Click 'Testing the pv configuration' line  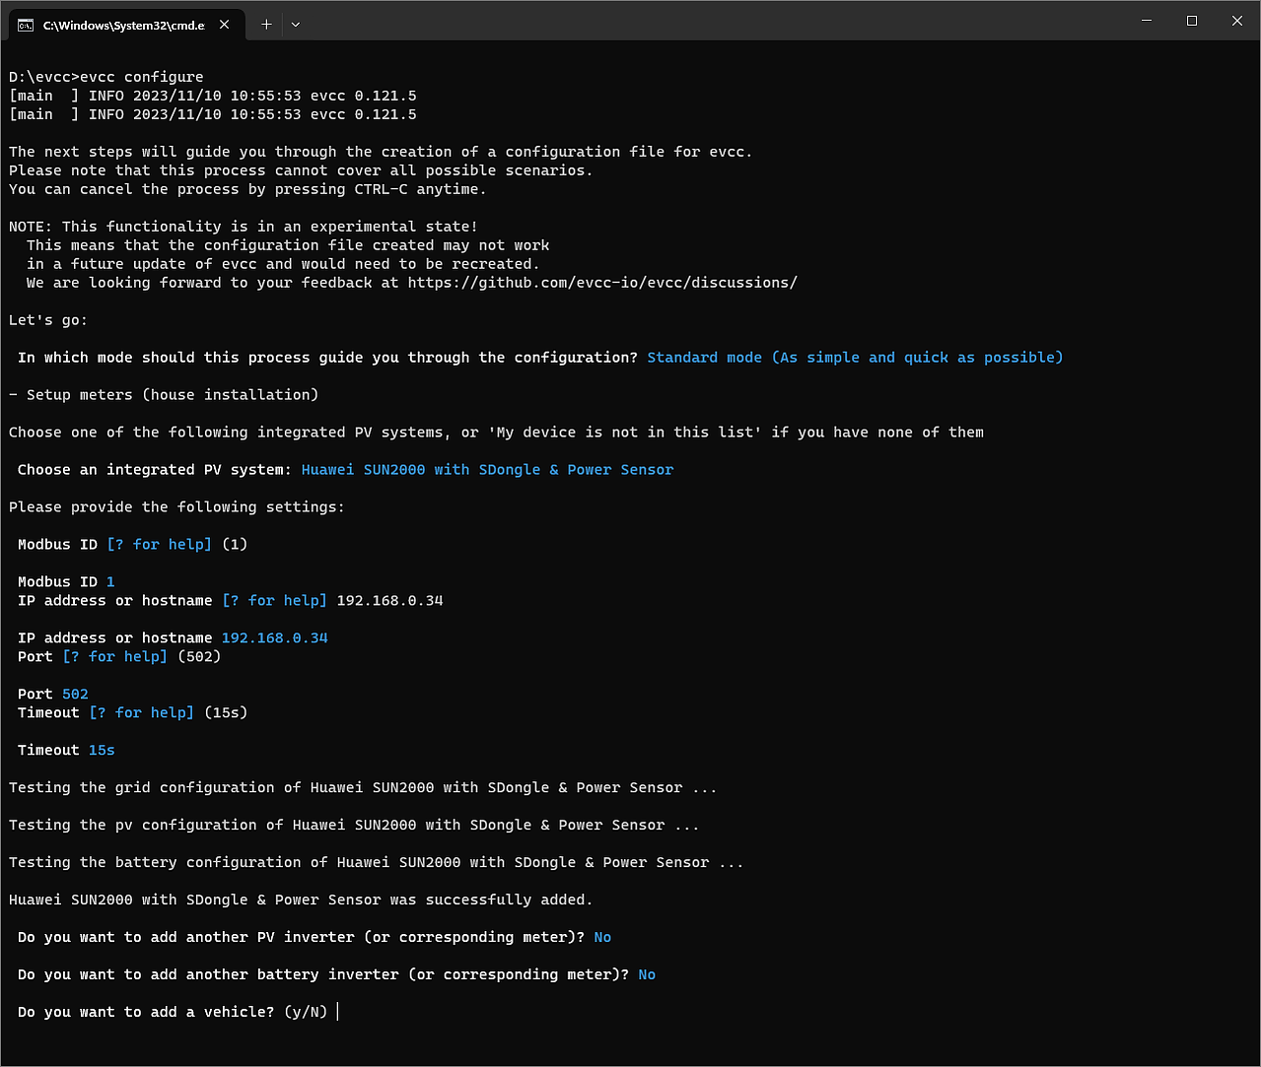[x=354, y=826]
